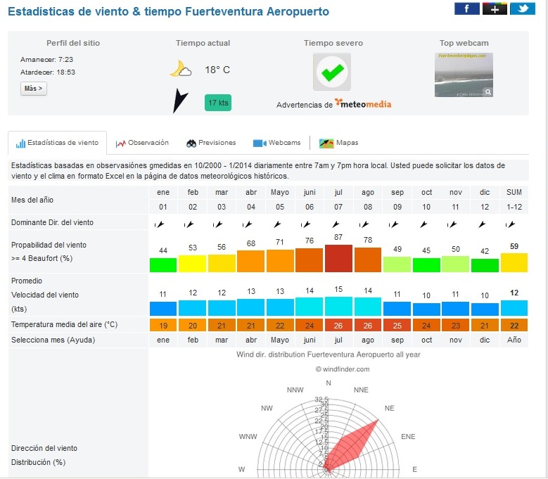Click the July wind probability bar 87
Viewport: 548px width, 479px height.
(x=338, y=258)
